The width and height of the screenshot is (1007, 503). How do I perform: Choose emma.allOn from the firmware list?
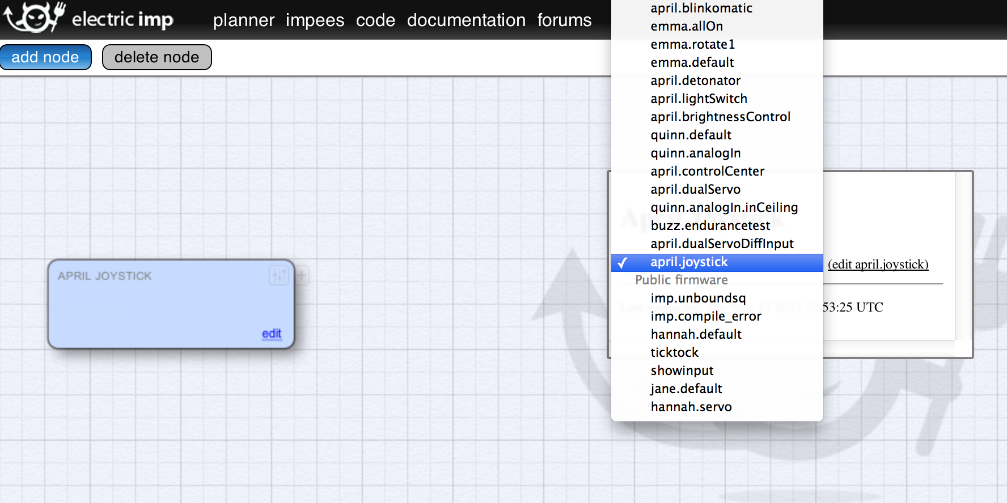(717, 26)
